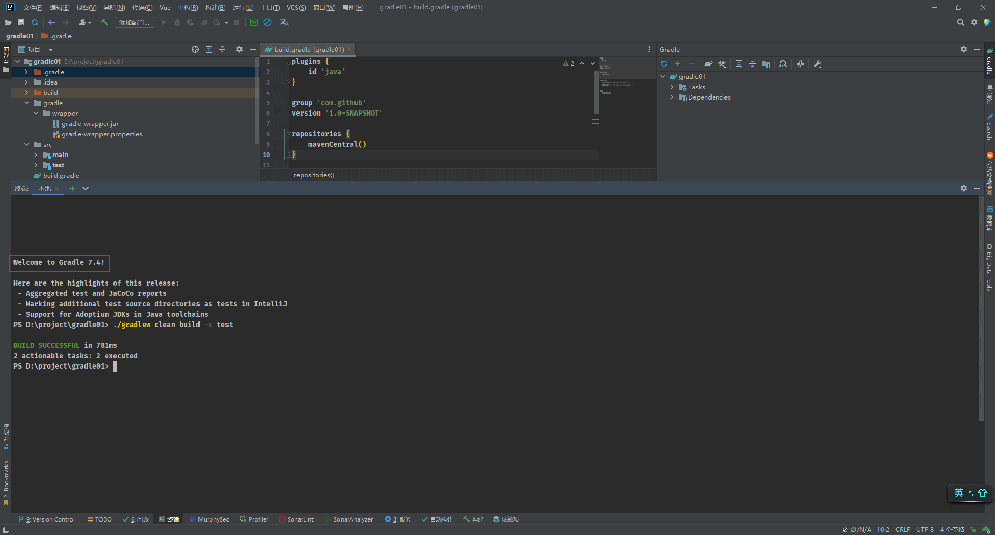Expand all nodes in Gradle panel
995x535 pixels.
pos(739,64)
